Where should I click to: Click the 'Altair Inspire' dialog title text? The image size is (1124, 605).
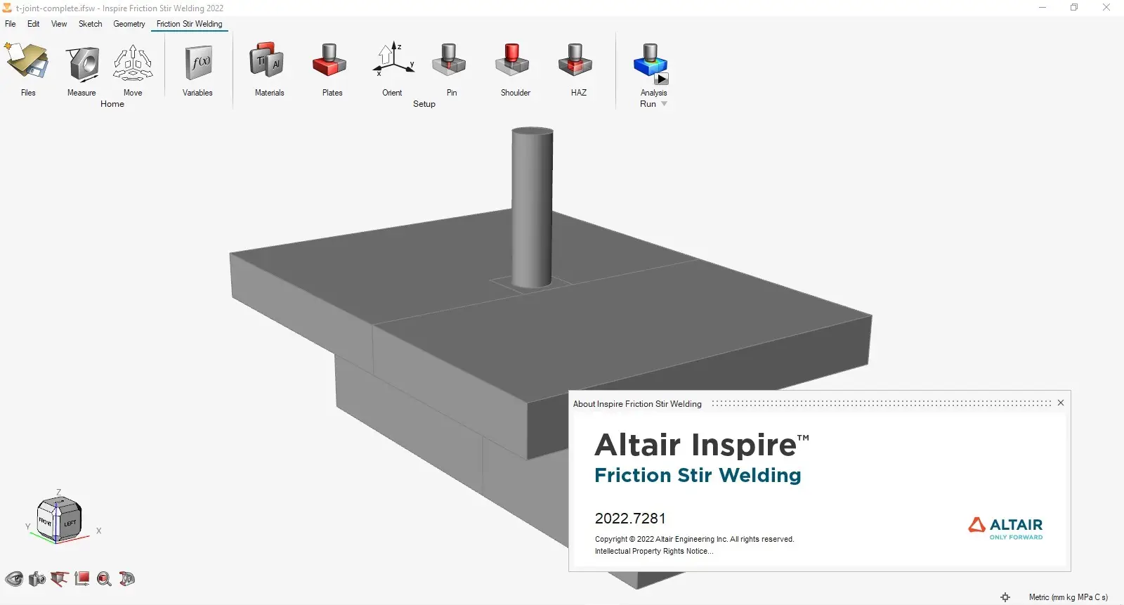(702, 444)
